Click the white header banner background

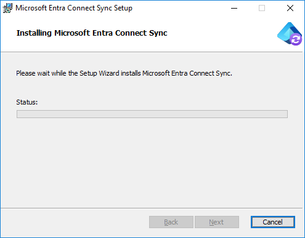216,34
